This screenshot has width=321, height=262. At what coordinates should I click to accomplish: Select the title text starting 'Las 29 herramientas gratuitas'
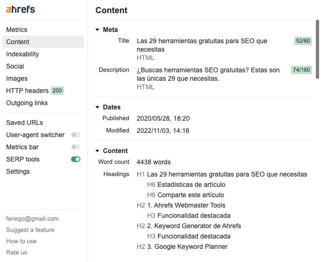(x=202, y=45)
